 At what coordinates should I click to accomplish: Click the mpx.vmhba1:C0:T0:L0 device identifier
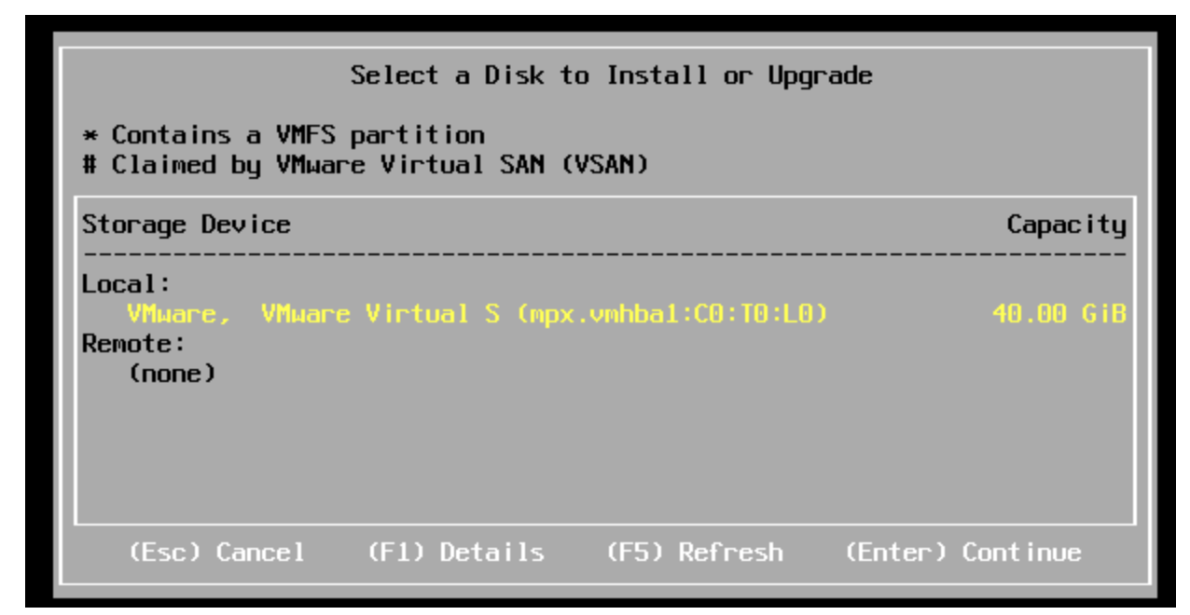tap(671, 314)
